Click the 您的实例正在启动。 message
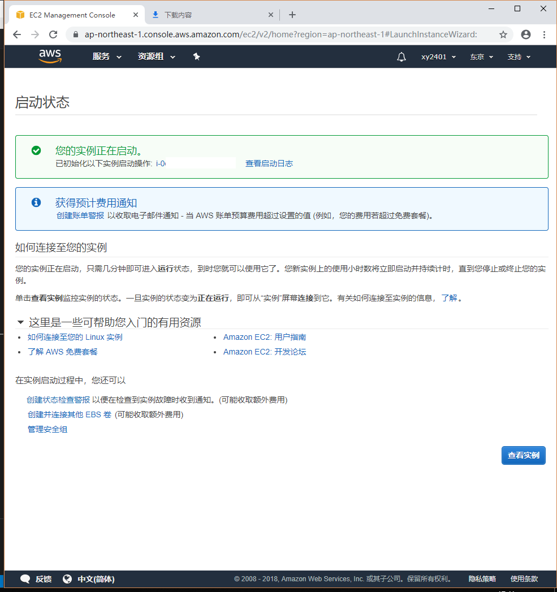557x592 pixels. click(100, 150)
